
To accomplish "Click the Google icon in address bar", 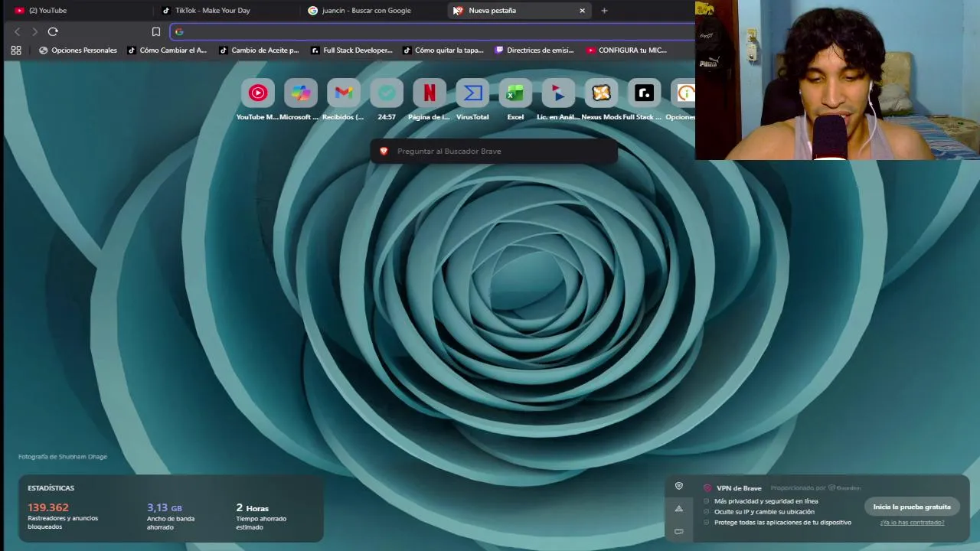I will point(179,31).
